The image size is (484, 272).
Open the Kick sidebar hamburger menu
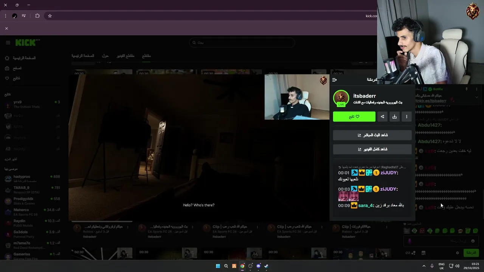pyautogui.click(x=8, y=43)
